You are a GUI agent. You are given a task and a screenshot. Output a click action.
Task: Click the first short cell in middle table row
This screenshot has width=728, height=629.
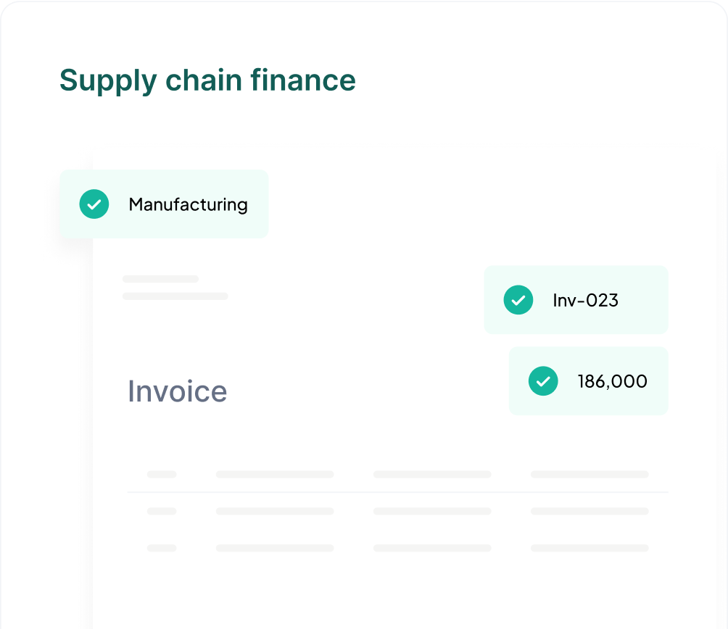(162, 512)
